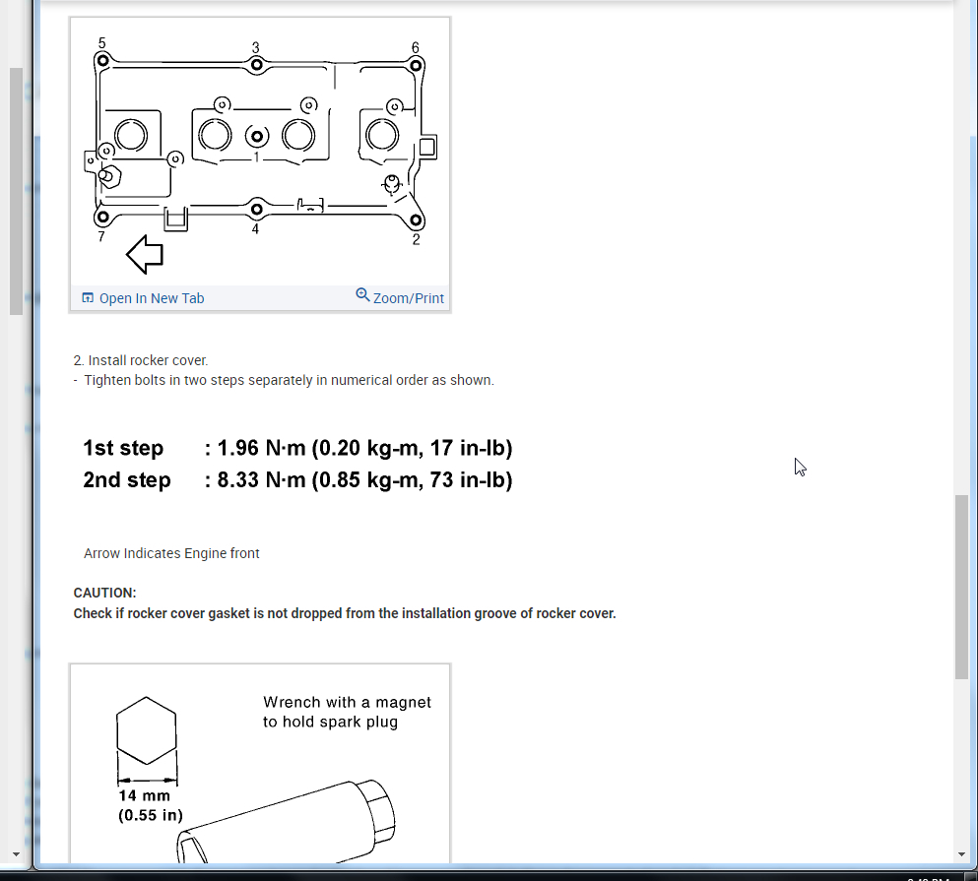
Task: Click the rocker cover gasket caution sentence
Action: (x=345, y=613)
